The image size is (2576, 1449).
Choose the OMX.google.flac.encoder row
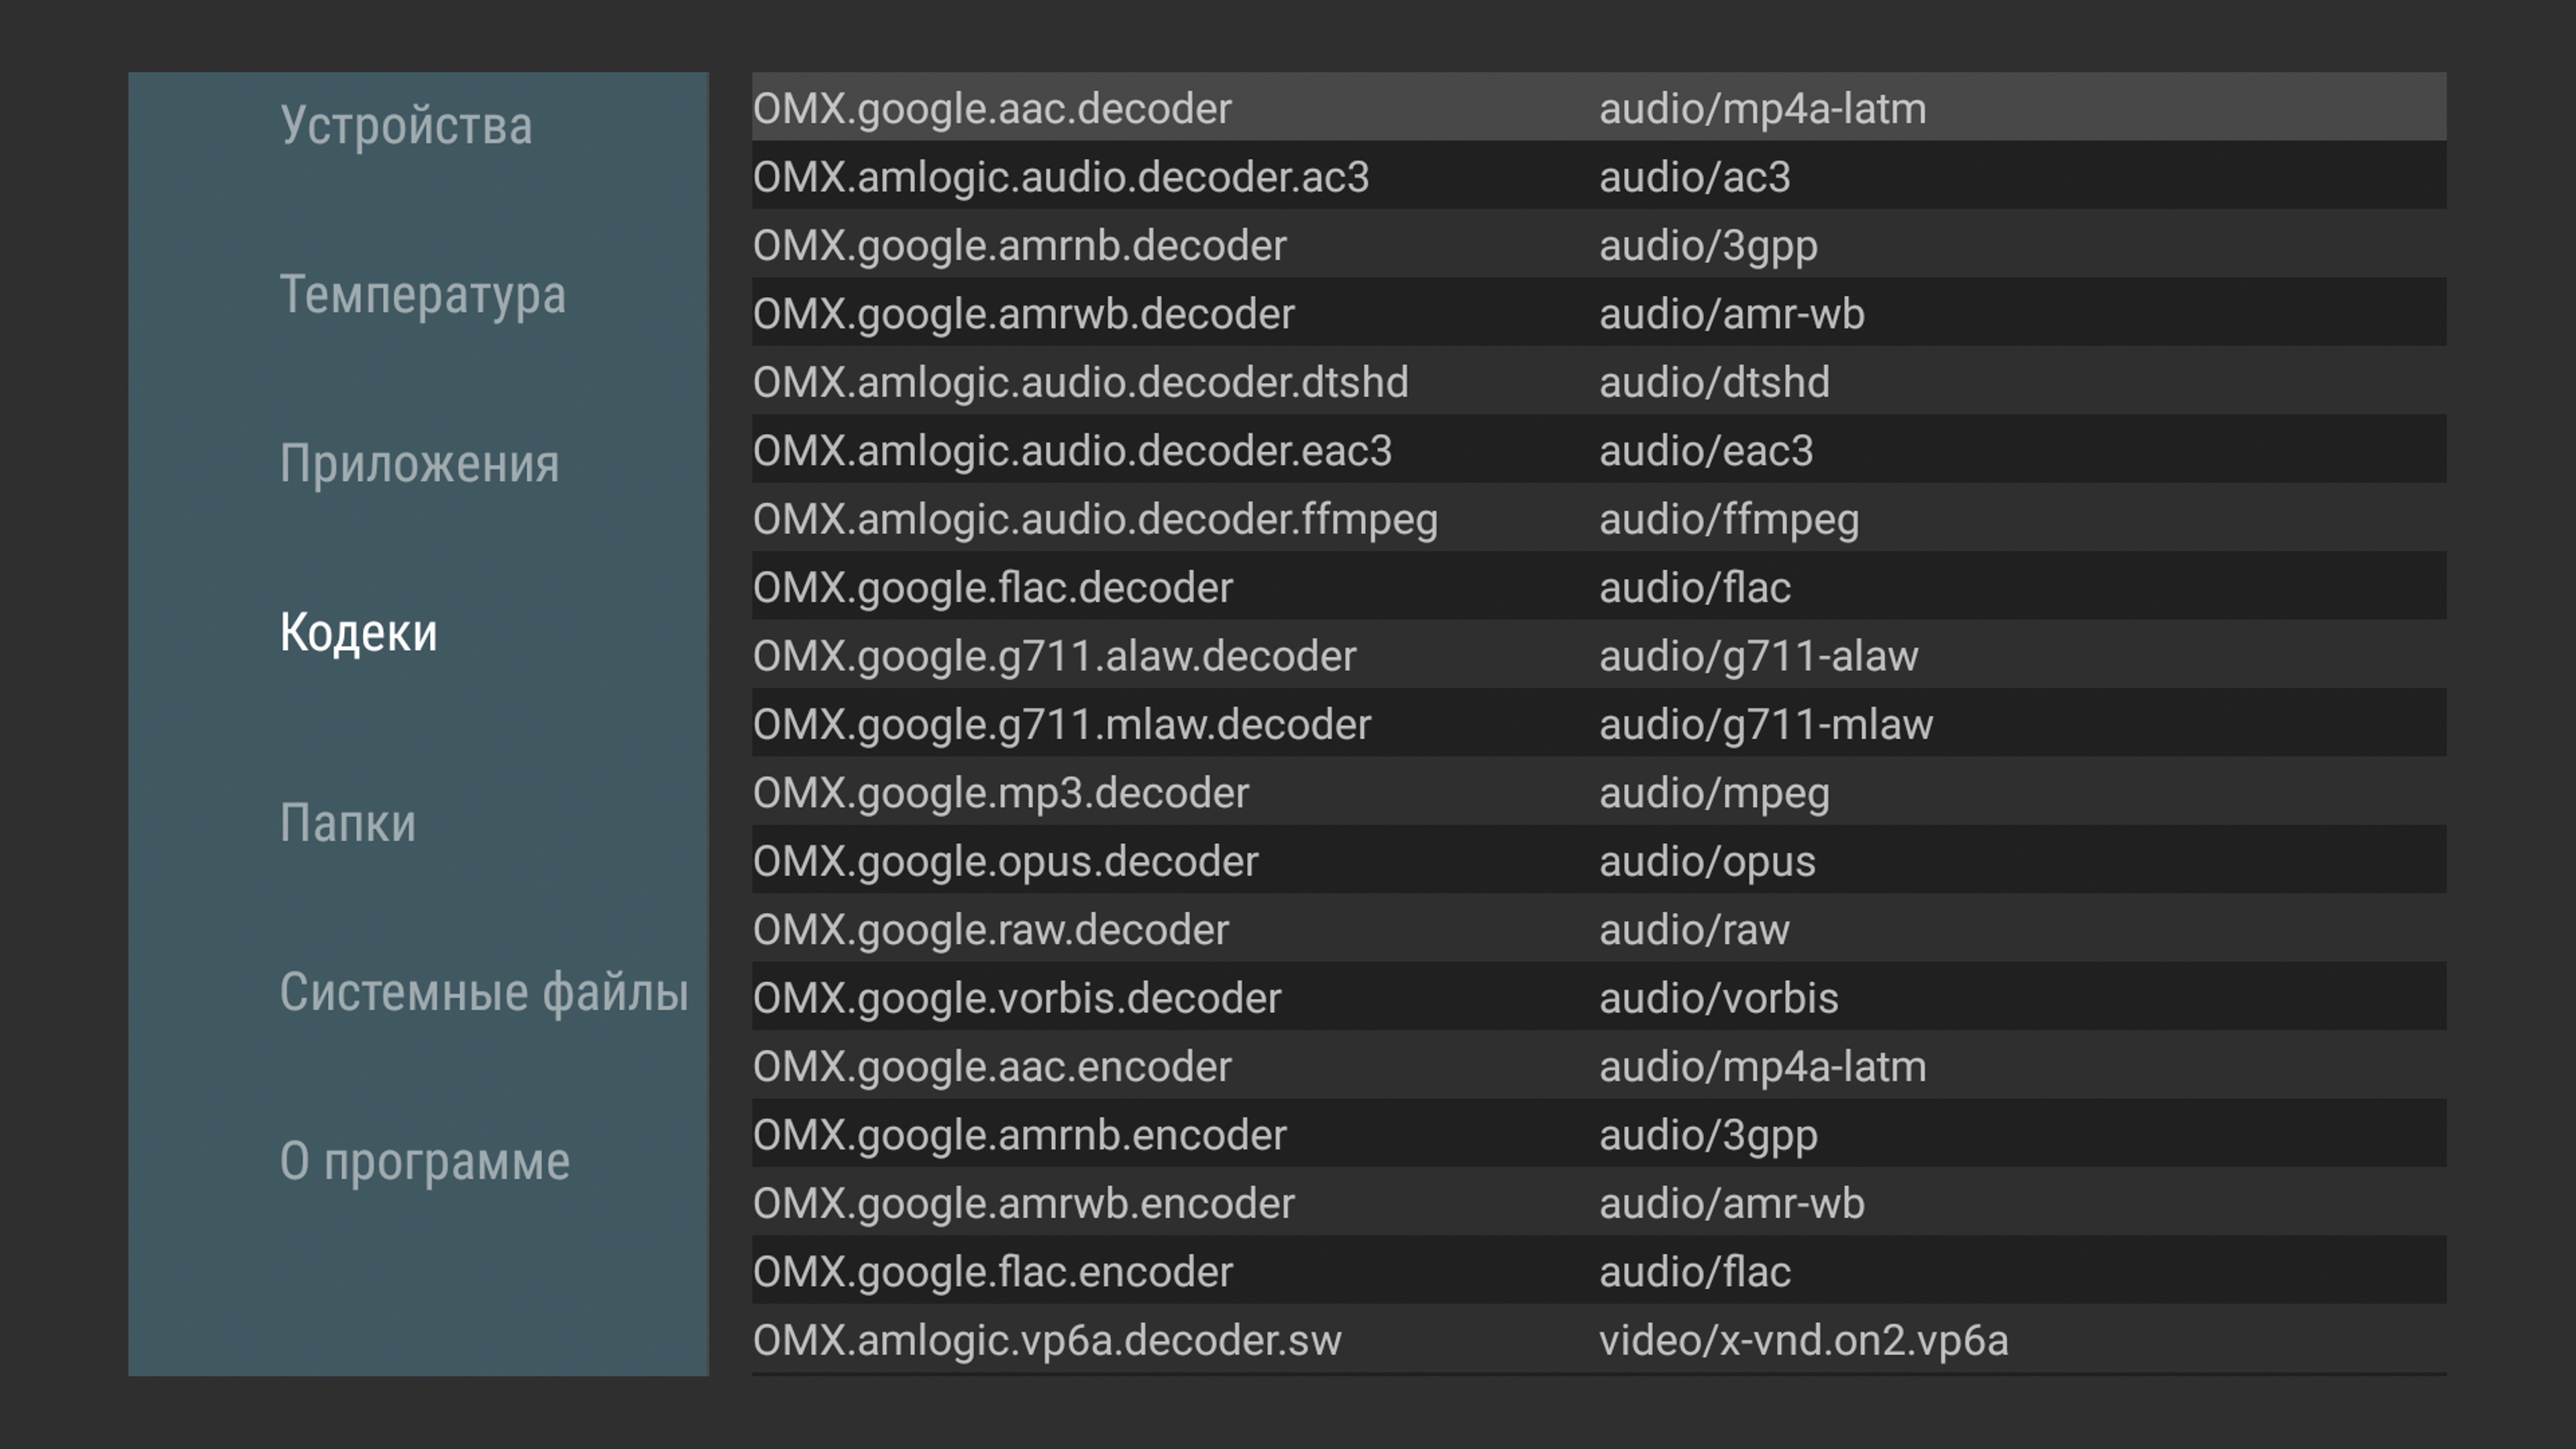(1598, 1271)
